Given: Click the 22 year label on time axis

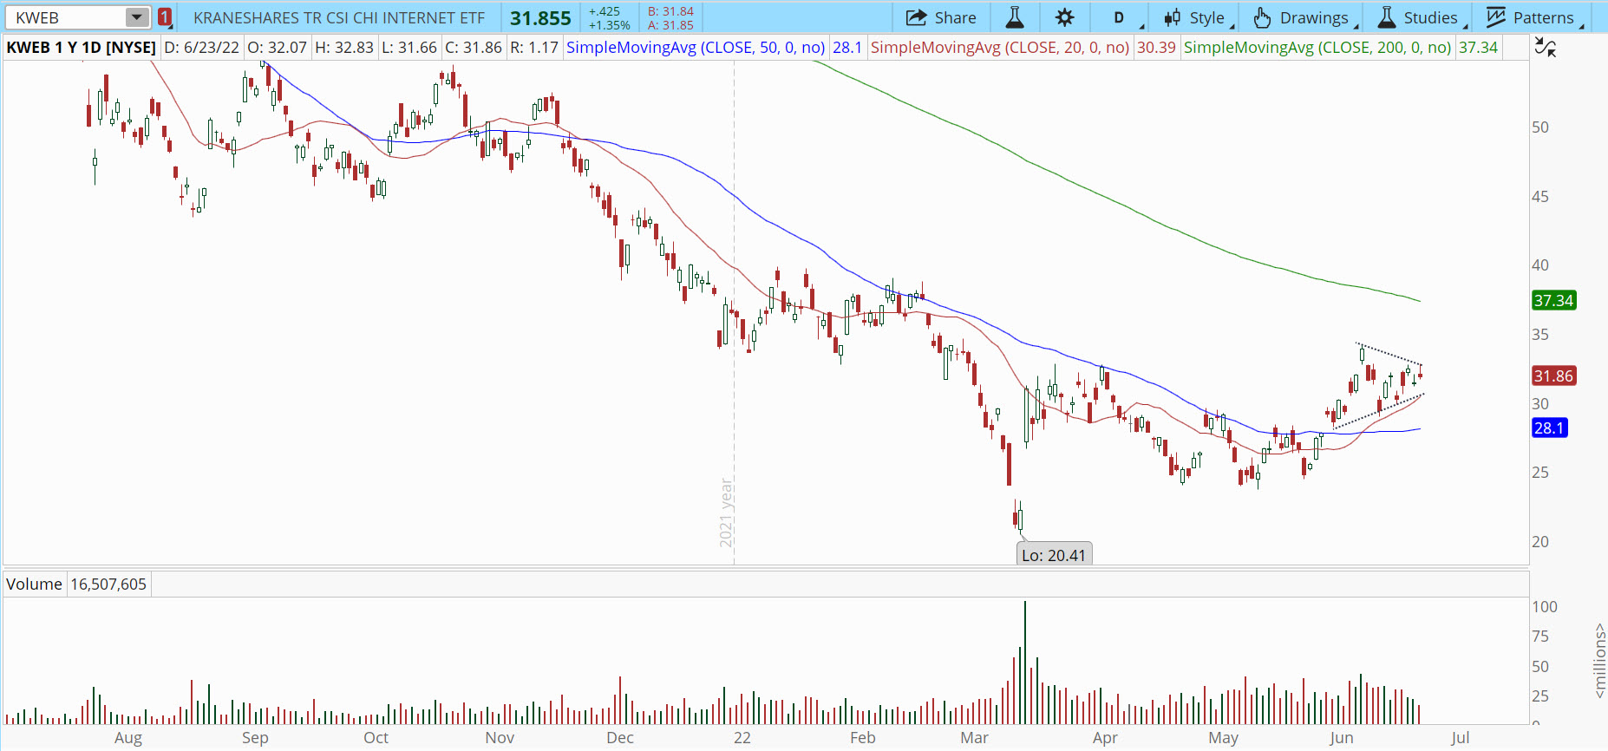Looking at the screenshot, I should tap(742, 738).
